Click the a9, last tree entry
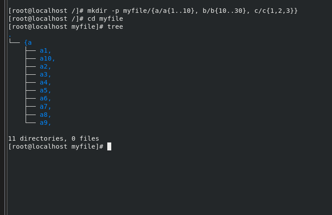 coord(45,123)
